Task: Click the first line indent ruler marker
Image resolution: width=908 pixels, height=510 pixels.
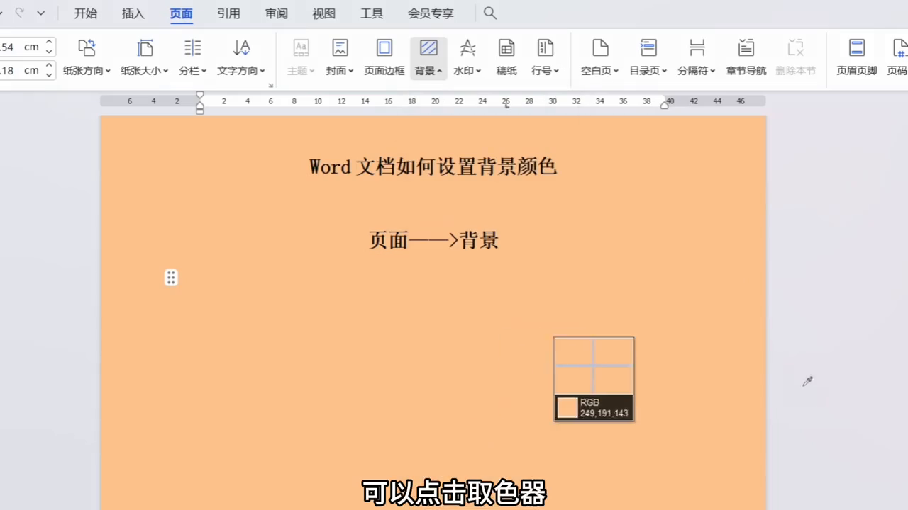Action: point(200,94)
